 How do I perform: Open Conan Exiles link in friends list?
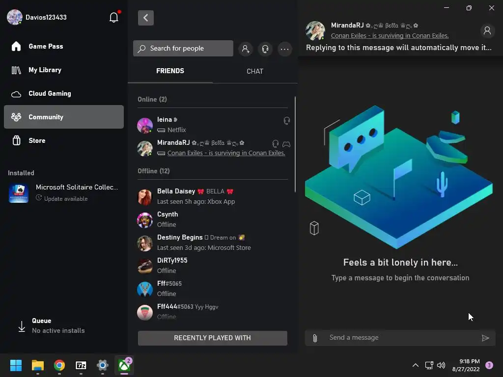point(226,153)
